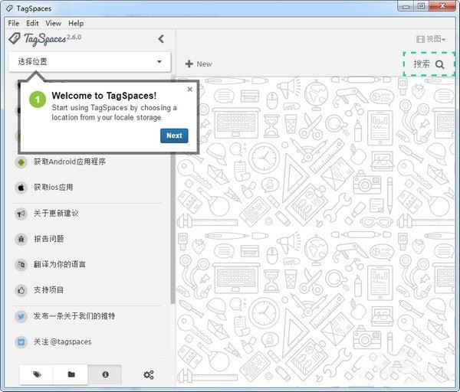Screen dimensions: 460x392
Task: Open 关注 @tagspaces link
Action: [x=63, y=341]
